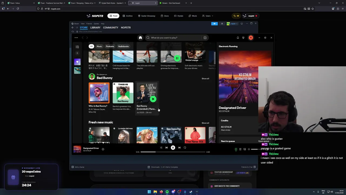Pause the Driving electronic grooves playlist card
346x195 pixels.
pos(177,58)
